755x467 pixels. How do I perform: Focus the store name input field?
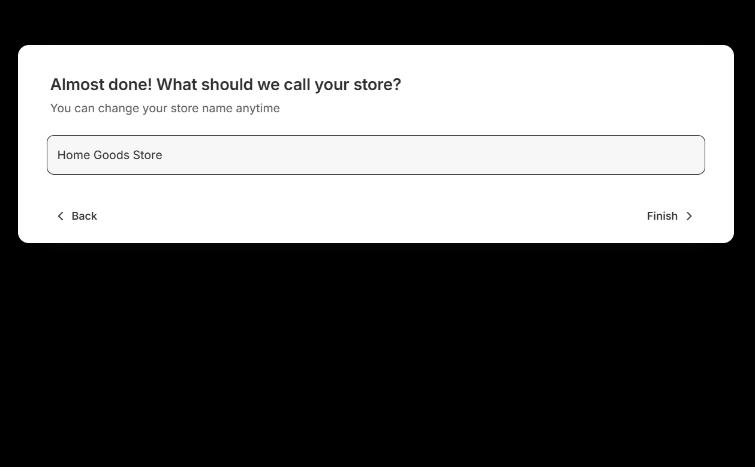(x=375, y=155)
